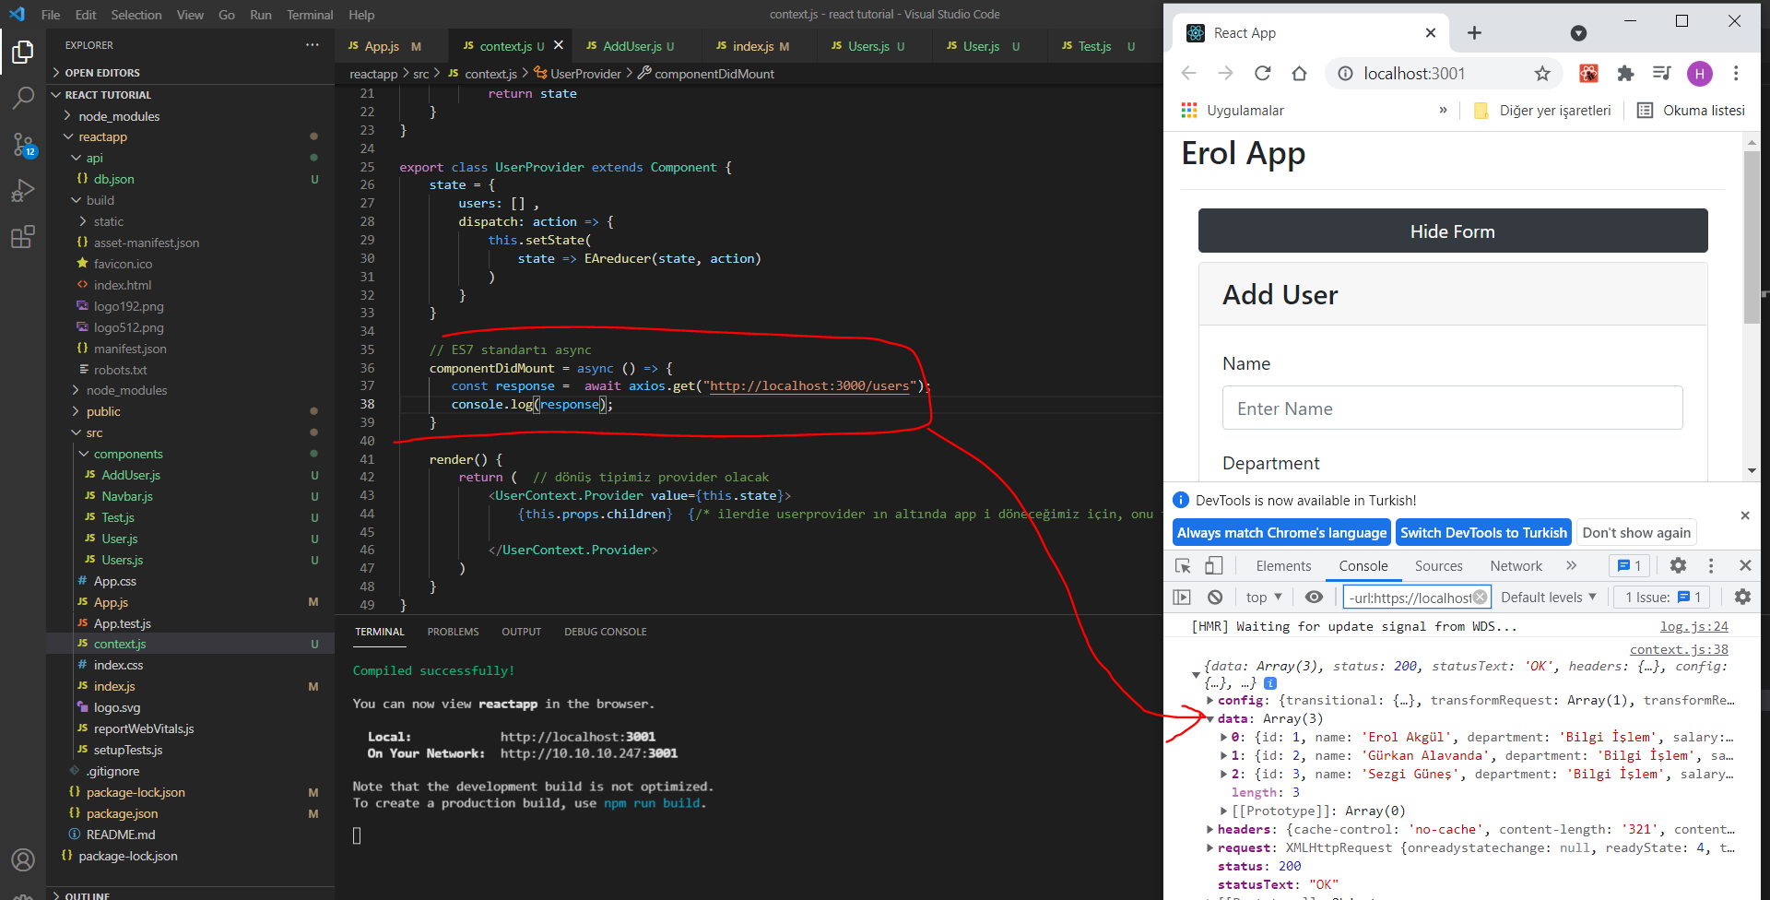1770x900 pixels.
Task: Click the Hide Form button
Action: [x=1452, y=231]
